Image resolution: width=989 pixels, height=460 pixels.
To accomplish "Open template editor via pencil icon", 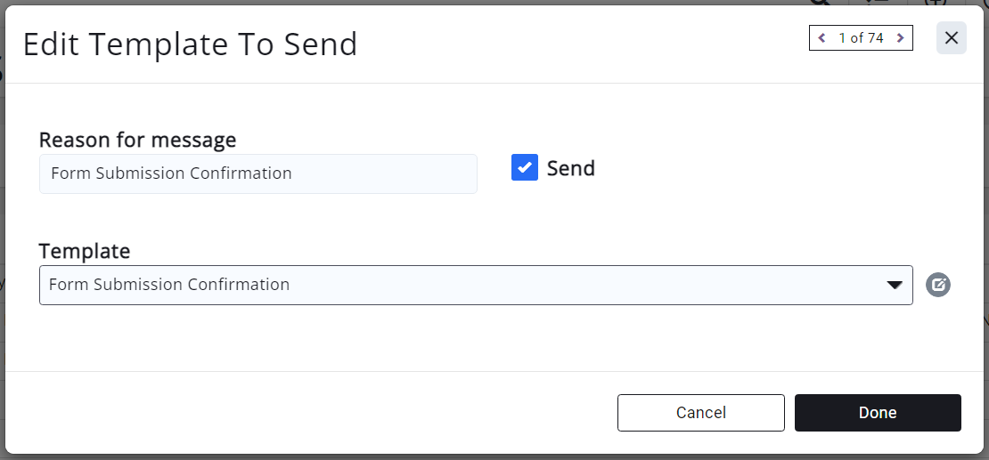I will coord(938,285).
